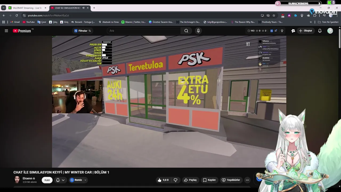Click the Remix button
341x192 pixels.
coord(76,180)
